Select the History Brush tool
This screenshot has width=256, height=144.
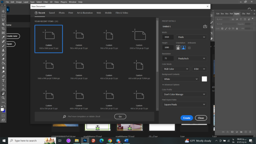point(3,54)
